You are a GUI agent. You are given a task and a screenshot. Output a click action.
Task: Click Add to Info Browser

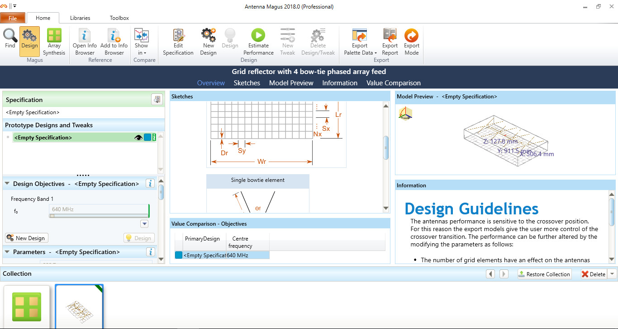pos(114,42)
